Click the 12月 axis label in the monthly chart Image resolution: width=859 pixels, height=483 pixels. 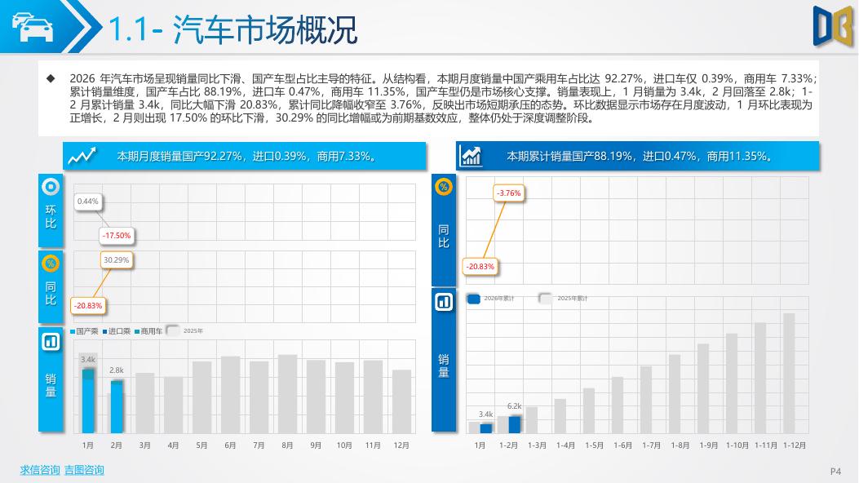[401, 445]
